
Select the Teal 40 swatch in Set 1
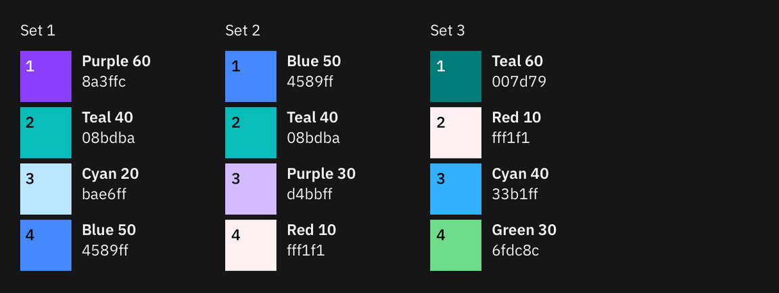pyautogui.click(x=46, y=132)
